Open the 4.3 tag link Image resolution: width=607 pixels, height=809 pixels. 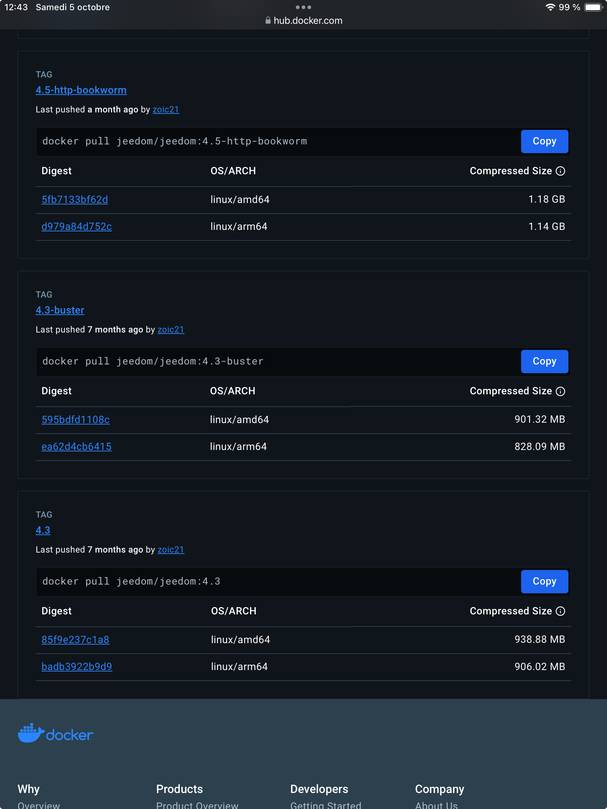[43, 530]
